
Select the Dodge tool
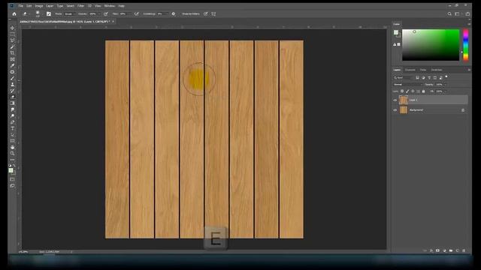[12, 115]
